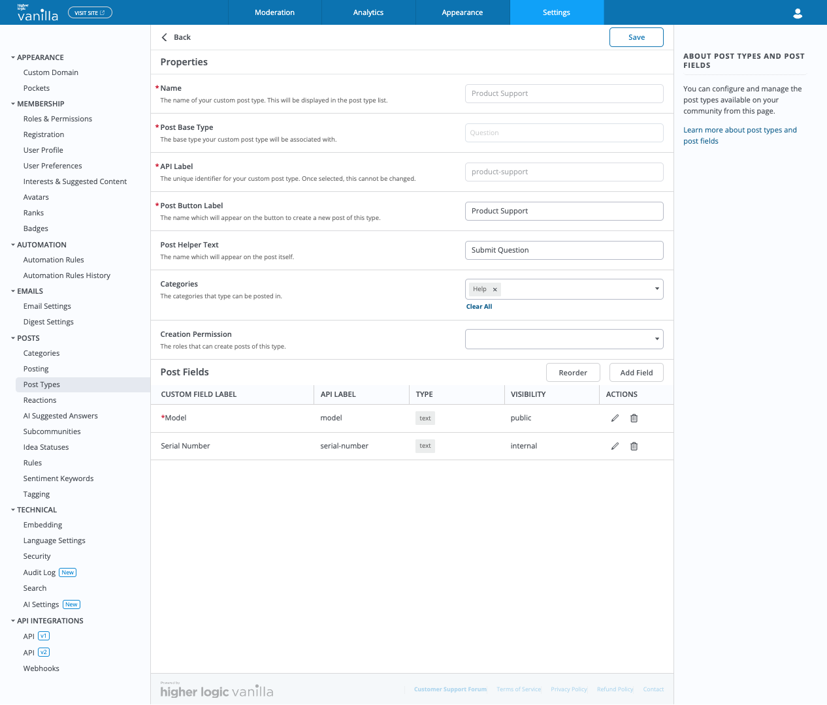Open Embedding settings
Viewport: 827px width, 705px height.
tap(42, 525)
